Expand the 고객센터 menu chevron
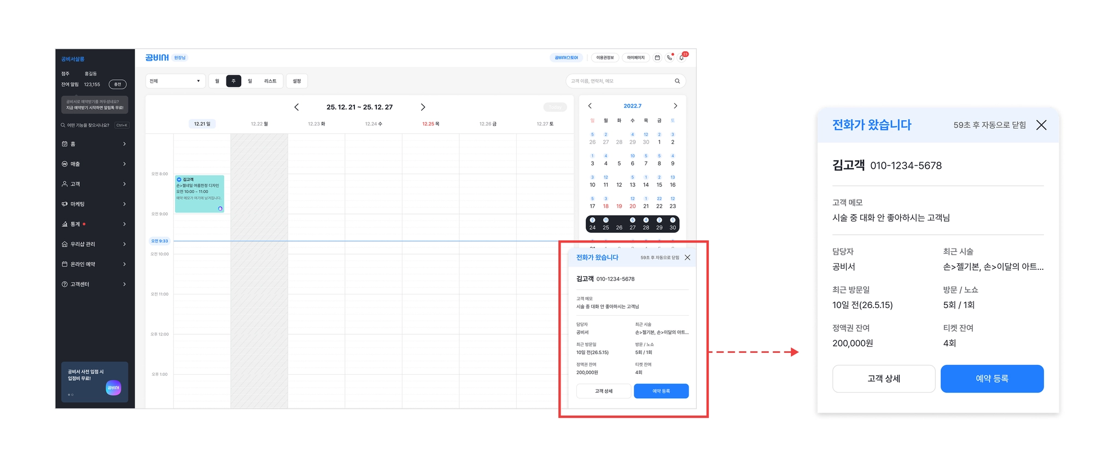Viewport: 1120px width, 455px height. (125, 284)
